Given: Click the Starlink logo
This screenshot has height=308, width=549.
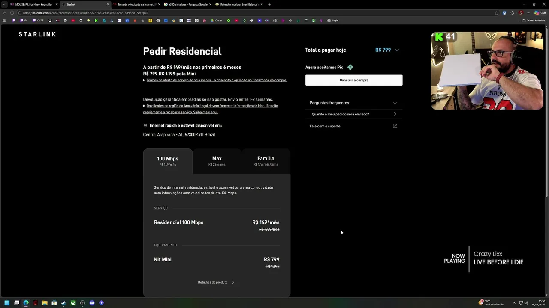Looking at the screenshot, I should [x=37, y=34].
